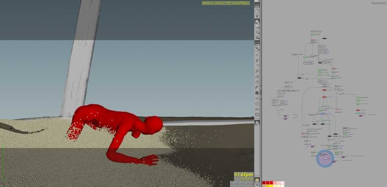Click the topmost icon of viewport display toolbar

257,5
